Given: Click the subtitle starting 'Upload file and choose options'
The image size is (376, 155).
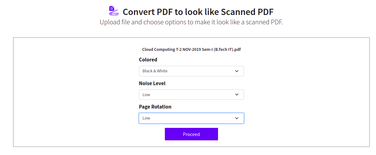Looking at the screenshot, I should tap(191, 22).
